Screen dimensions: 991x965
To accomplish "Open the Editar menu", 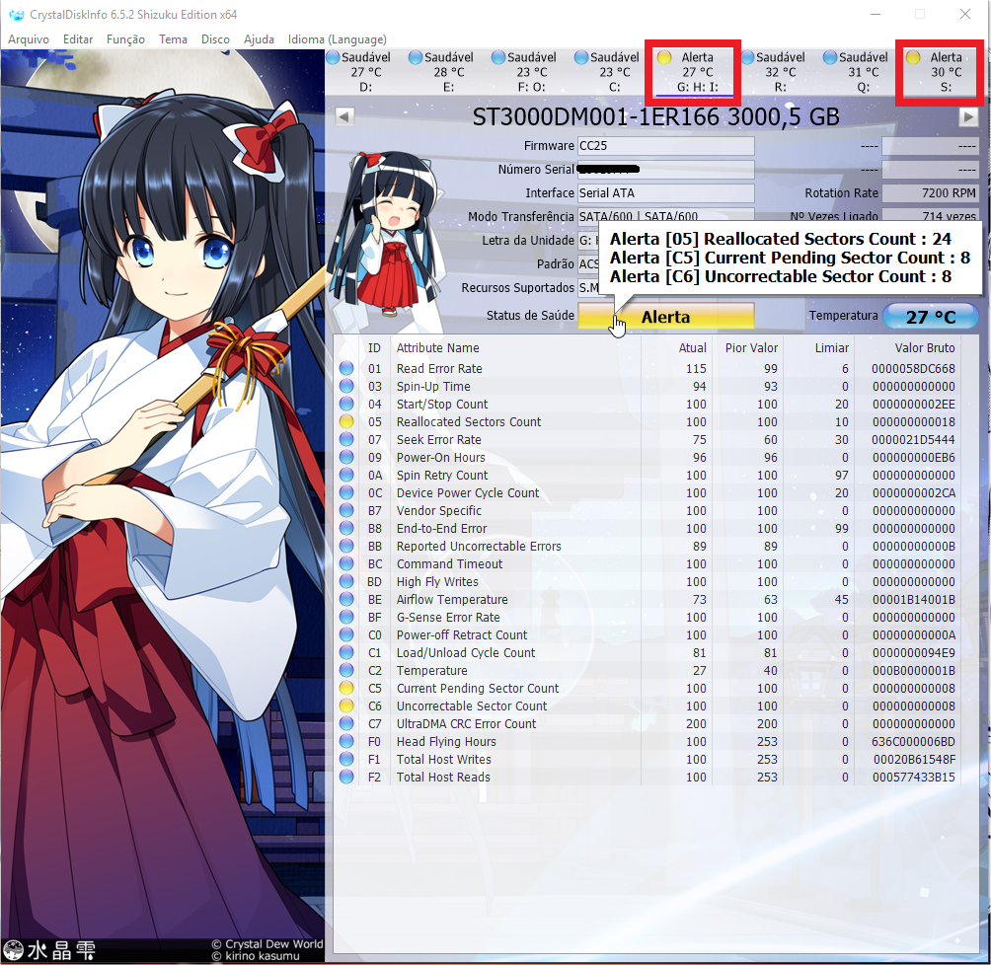I will pyautogui.click(x=78, y=39).
